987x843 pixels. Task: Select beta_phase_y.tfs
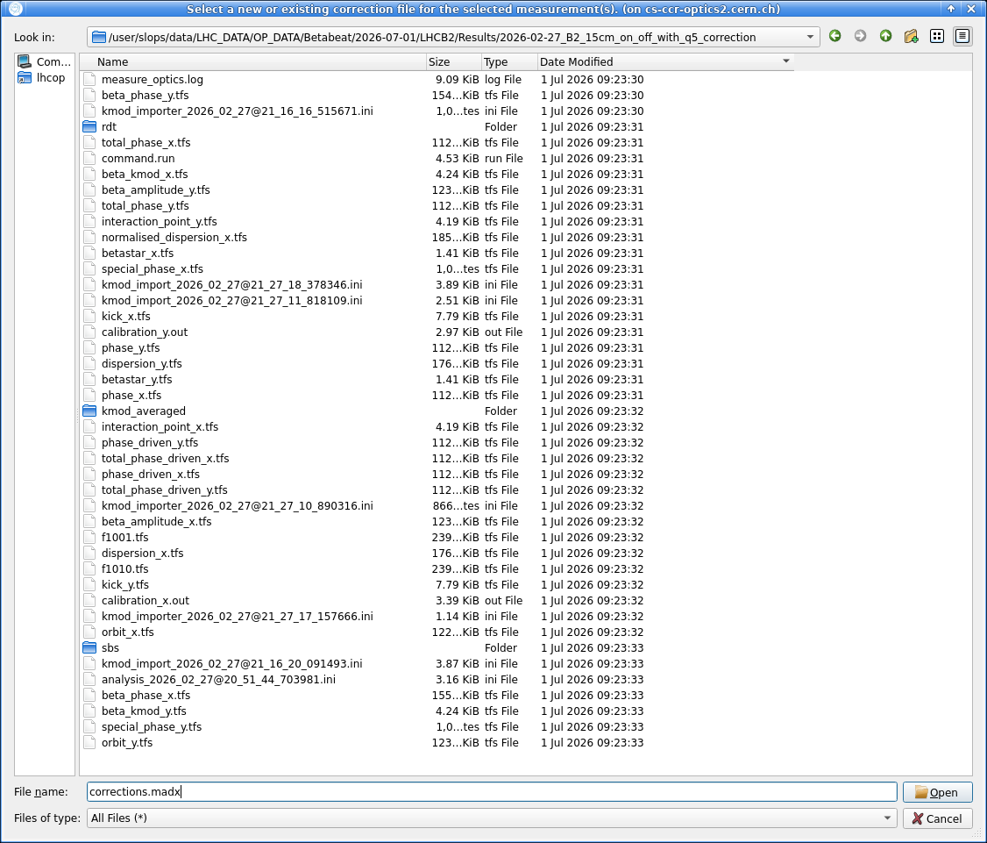(x=145, y=95)
